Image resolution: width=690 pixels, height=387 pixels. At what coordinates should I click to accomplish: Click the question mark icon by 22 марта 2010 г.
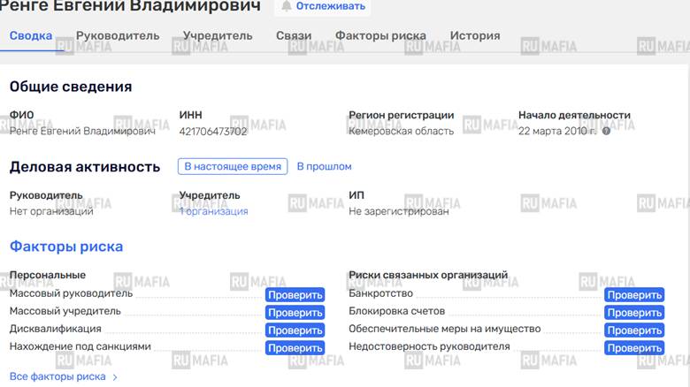point(606,131)
